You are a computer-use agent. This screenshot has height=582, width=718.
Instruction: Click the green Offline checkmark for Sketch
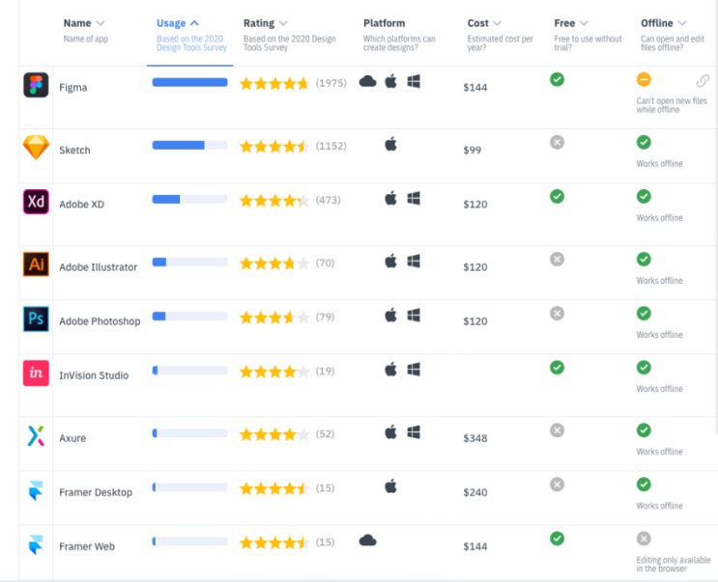pyautogui.click(x=644, y=142)
